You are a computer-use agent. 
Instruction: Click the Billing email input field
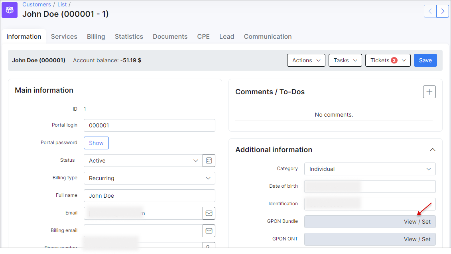tap(143, 231)
